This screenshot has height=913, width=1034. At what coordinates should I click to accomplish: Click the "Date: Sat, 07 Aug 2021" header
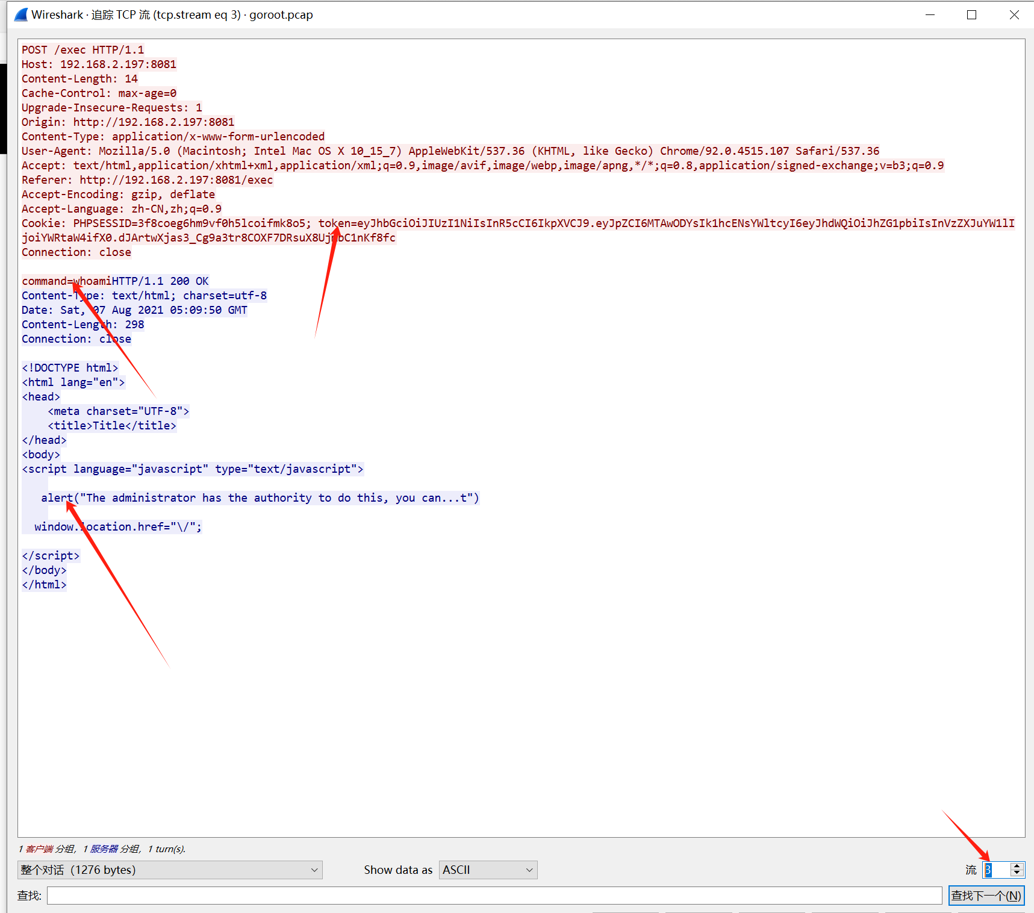point(135,310)
